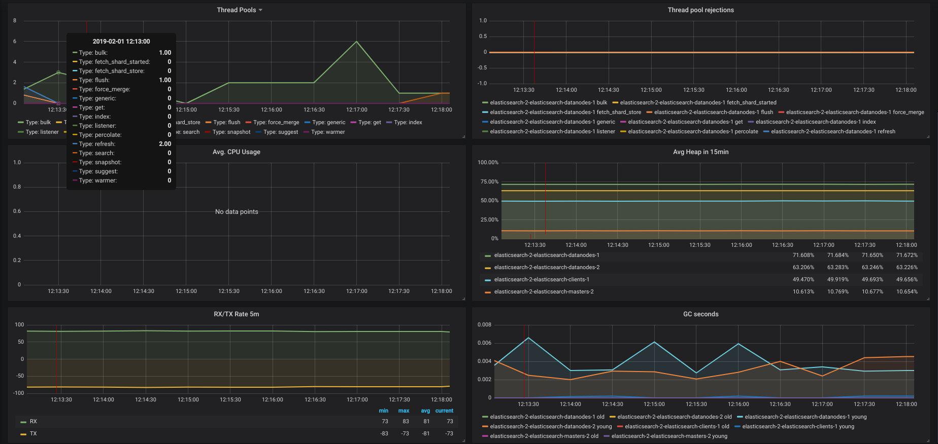Toggle the 'Type: get' legend entry below the chart

(x=370, y=122)
